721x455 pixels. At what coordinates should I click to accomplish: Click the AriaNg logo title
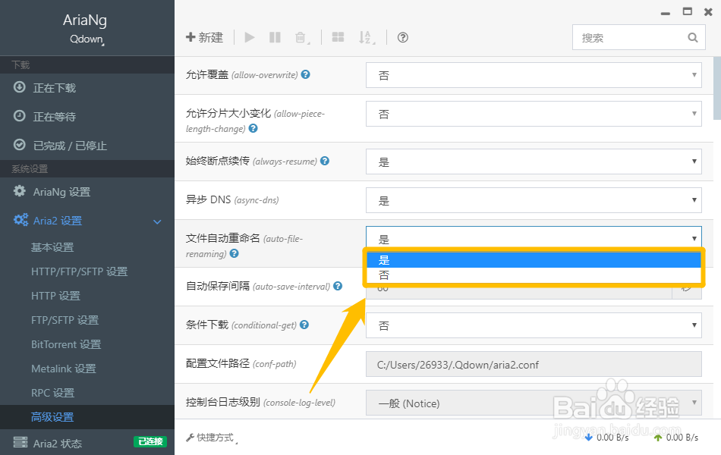(x=85, y=20)
